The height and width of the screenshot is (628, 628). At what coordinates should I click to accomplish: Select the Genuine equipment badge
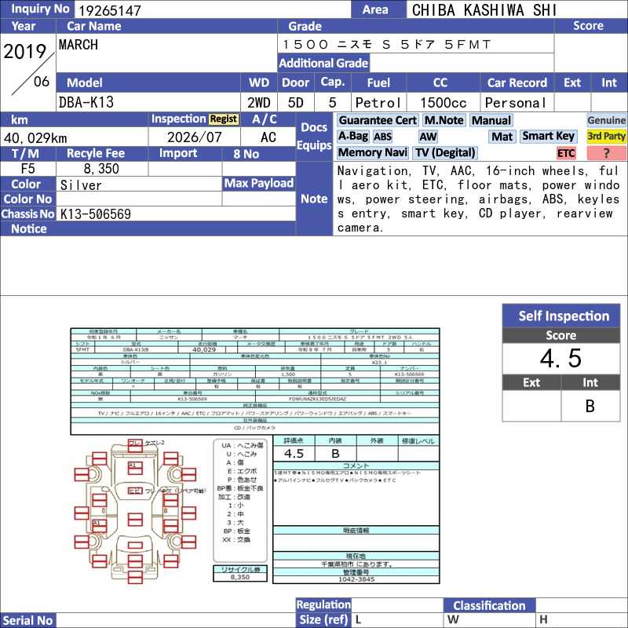pyautogui.click(x=606, y=120)
